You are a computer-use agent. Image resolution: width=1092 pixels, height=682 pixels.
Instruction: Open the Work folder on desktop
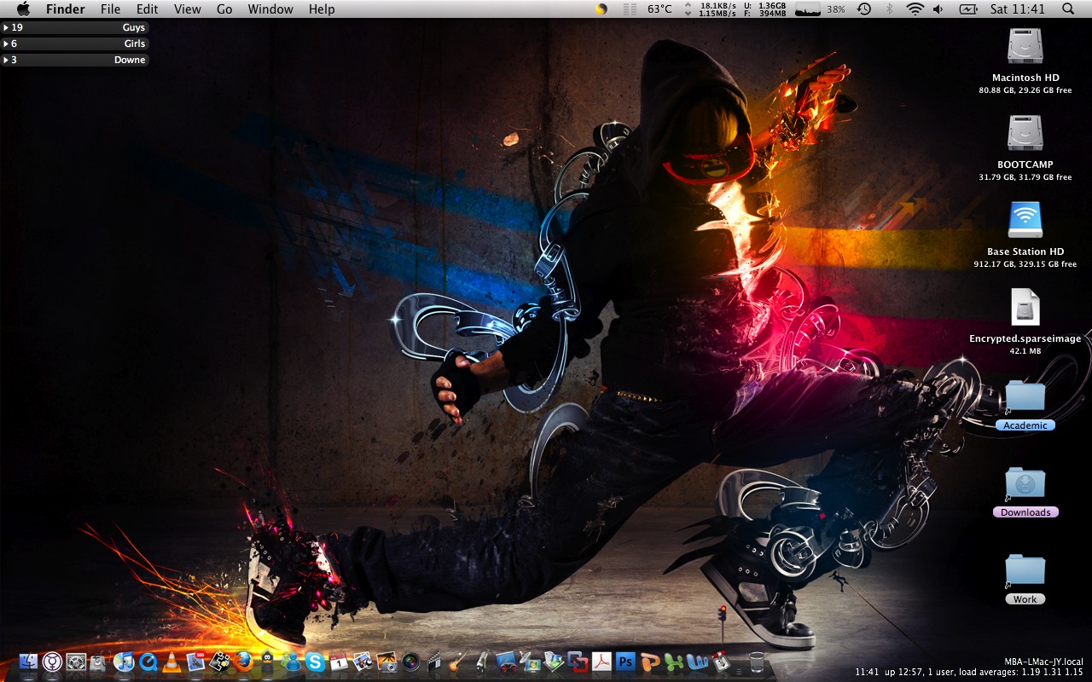(x=1025, y=571)
